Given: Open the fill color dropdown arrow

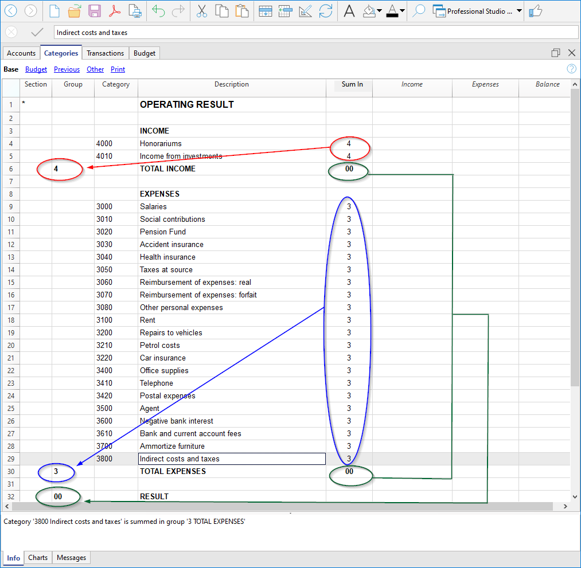Looking at the screenshot, I should click(x=379, y=11).
